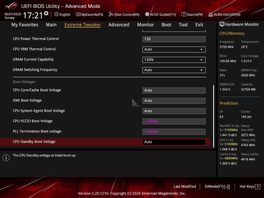Image resolution: width=264 pixels, height=198 pixels.
Task: Click the settings list scrollbar
Action: point(214,116)
